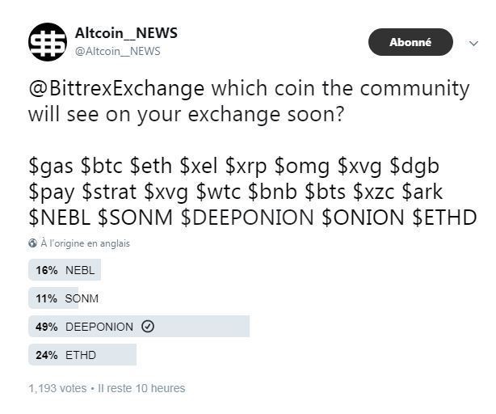Open the @Altcoin__NEWS handle link
The image size is (496, 414).
[118, 51]
